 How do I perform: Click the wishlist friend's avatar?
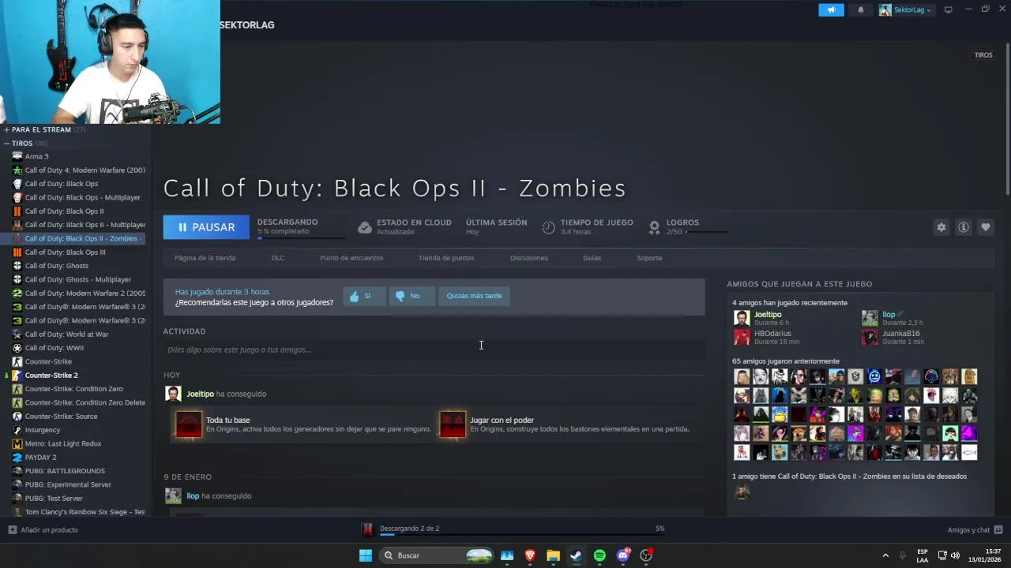(742, 493)
